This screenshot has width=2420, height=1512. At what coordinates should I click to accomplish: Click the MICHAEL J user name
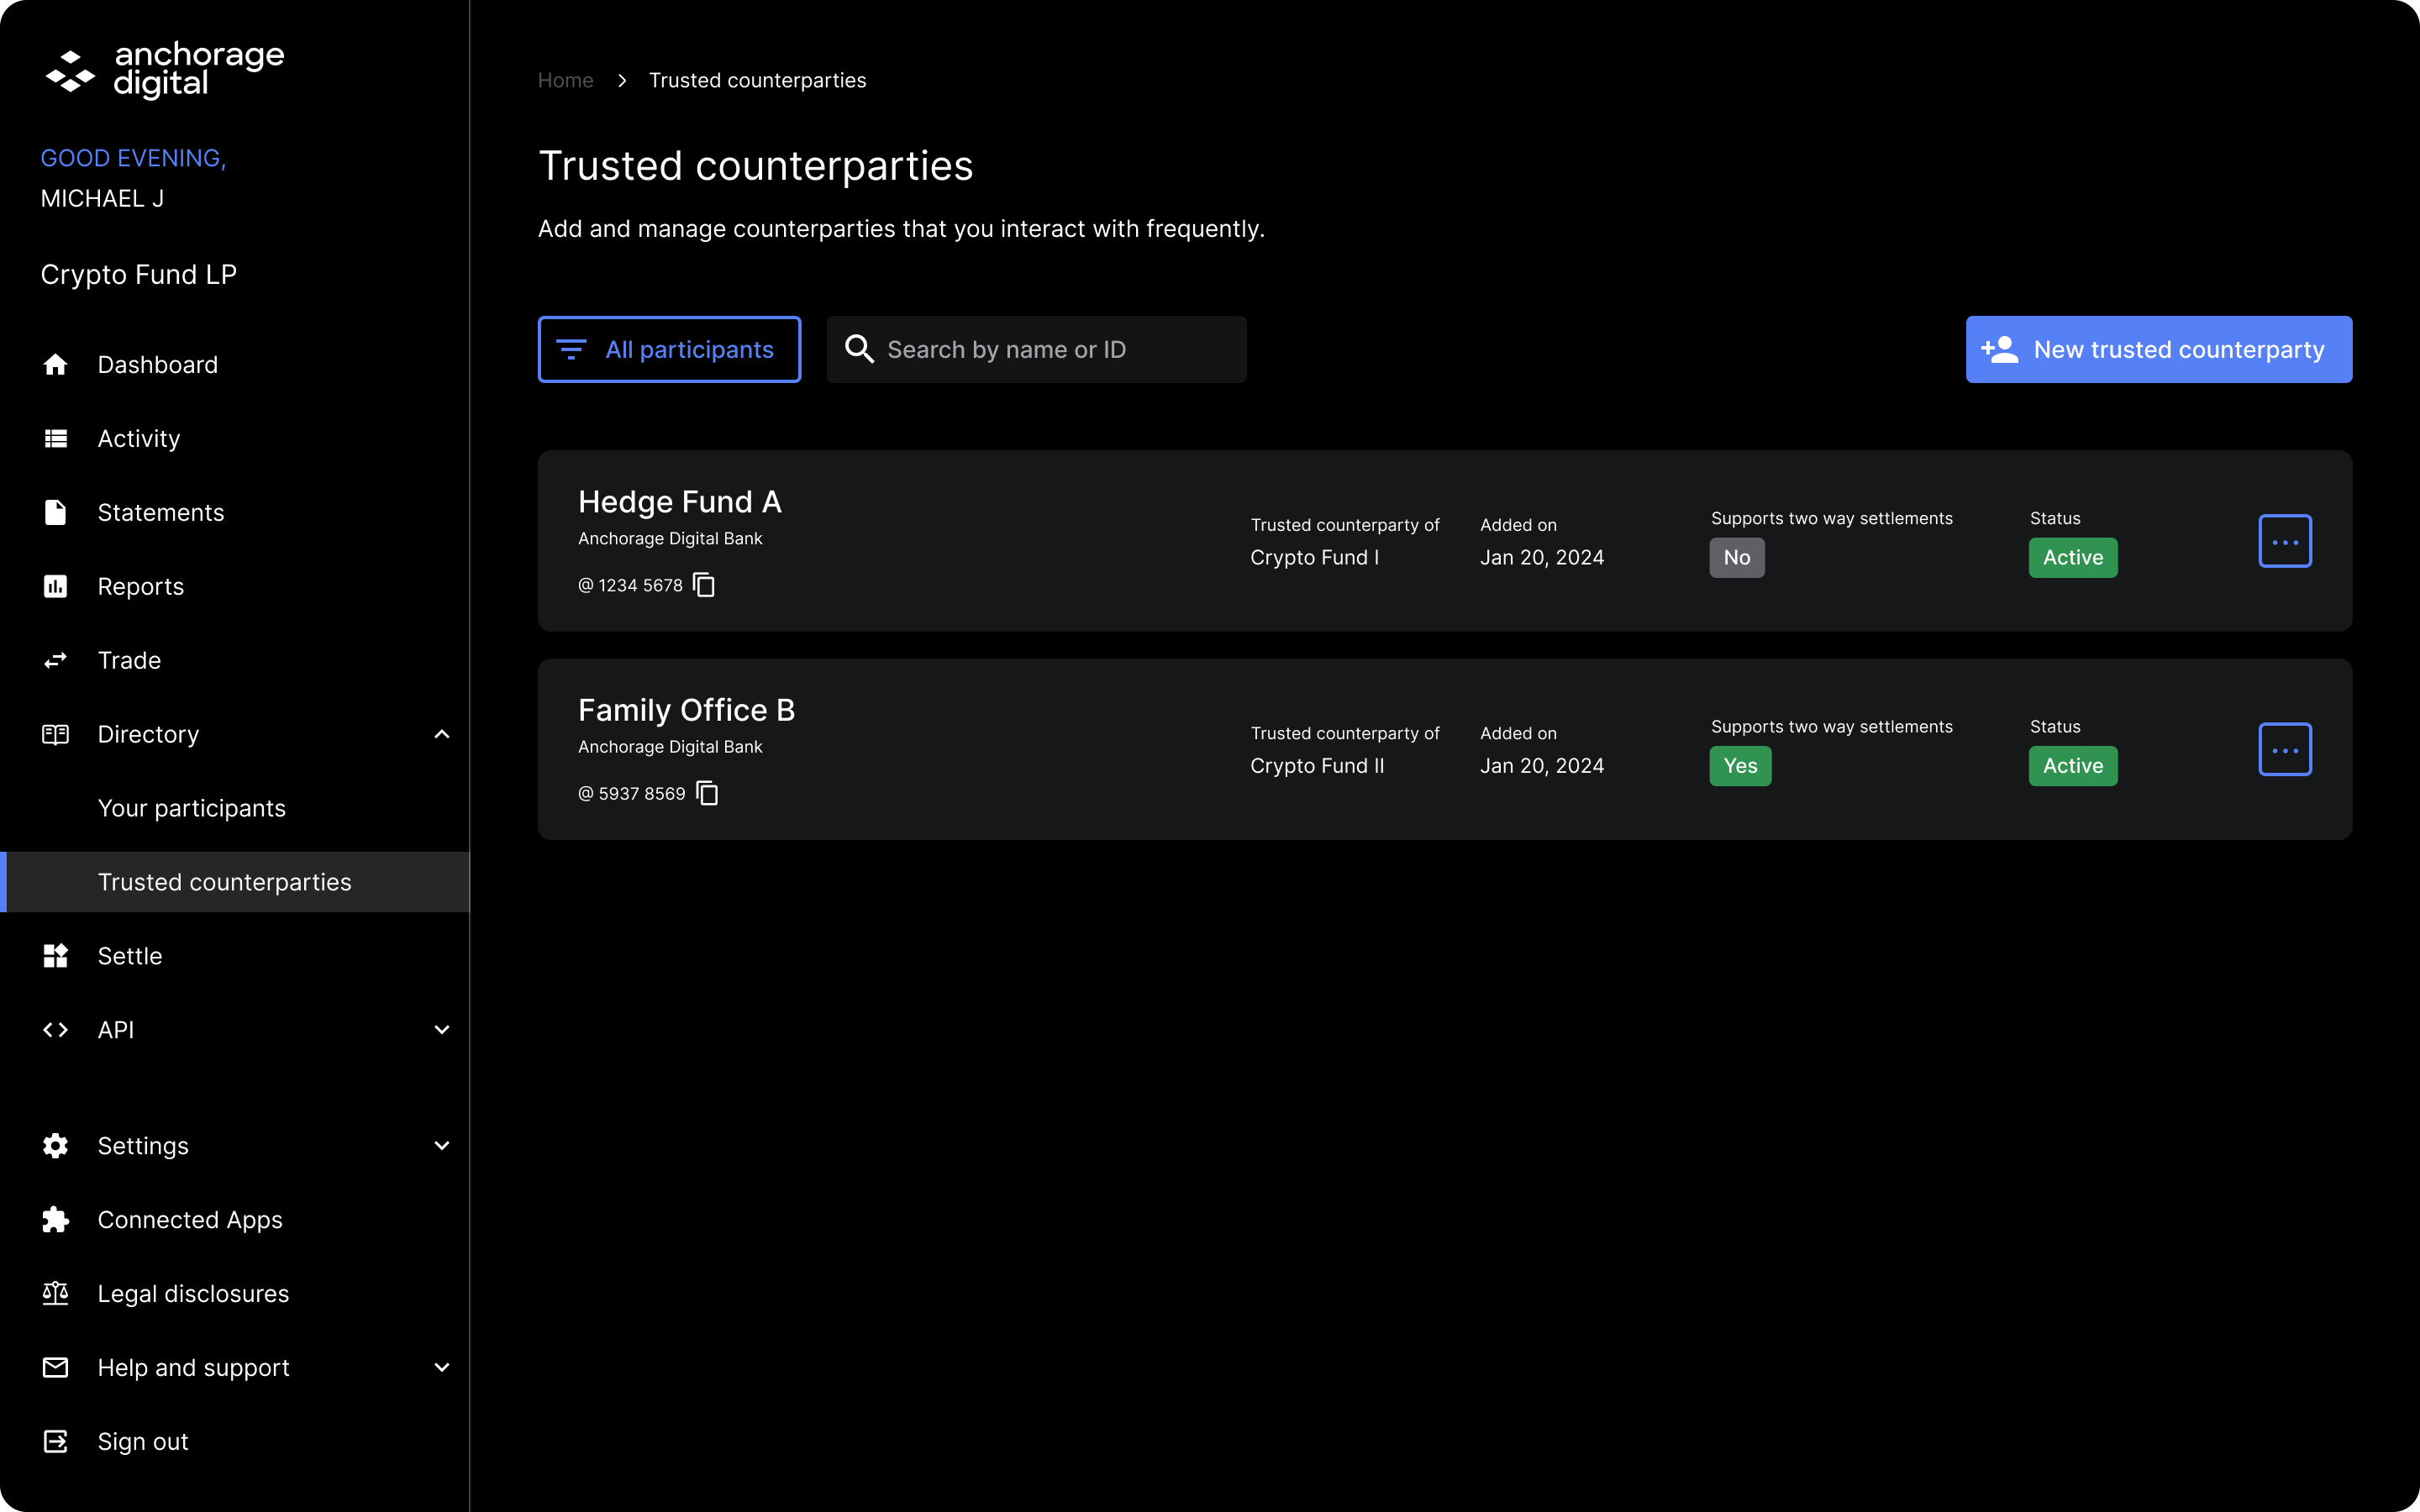(x=102, y=199)
